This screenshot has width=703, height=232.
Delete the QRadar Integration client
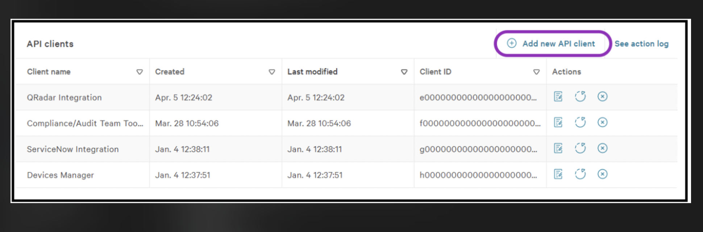pos(602,96)
